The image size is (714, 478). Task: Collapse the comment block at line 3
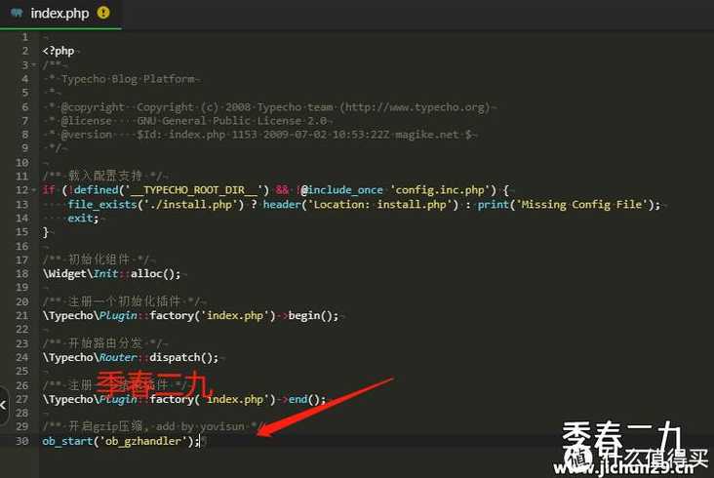[34, 65]
